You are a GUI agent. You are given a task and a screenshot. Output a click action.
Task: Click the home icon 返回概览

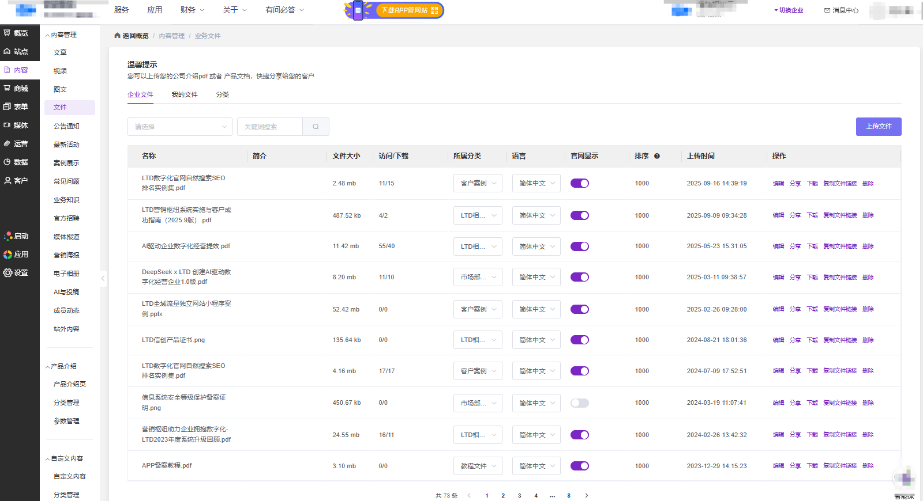click(118, 36)
